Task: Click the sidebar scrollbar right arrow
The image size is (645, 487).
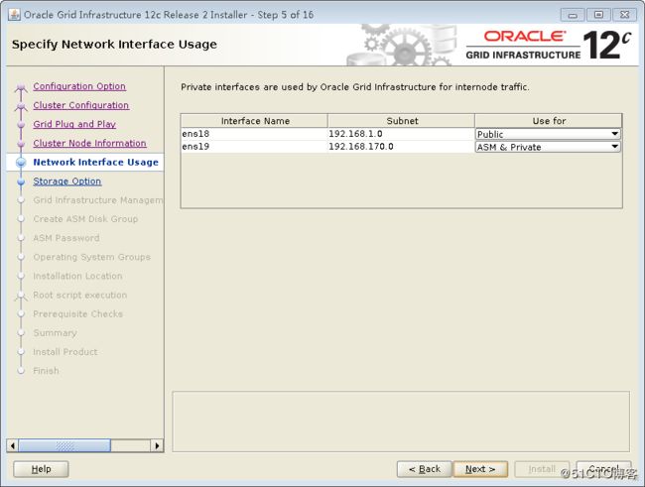Action: click(x=157, y=445)
